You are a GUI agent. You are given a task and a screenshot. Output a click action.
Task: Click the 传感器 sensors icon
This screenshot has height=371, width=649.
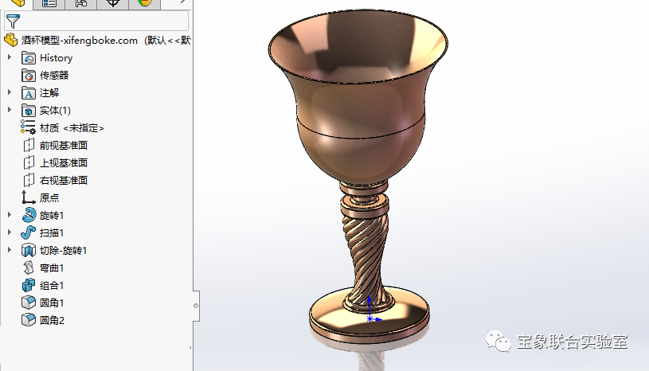tap(28, 76)
